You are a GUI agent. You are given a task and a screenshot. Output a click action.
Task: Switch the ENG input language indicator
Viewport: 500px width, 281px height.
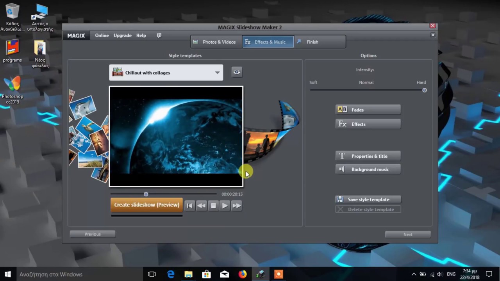coord(452,274)
